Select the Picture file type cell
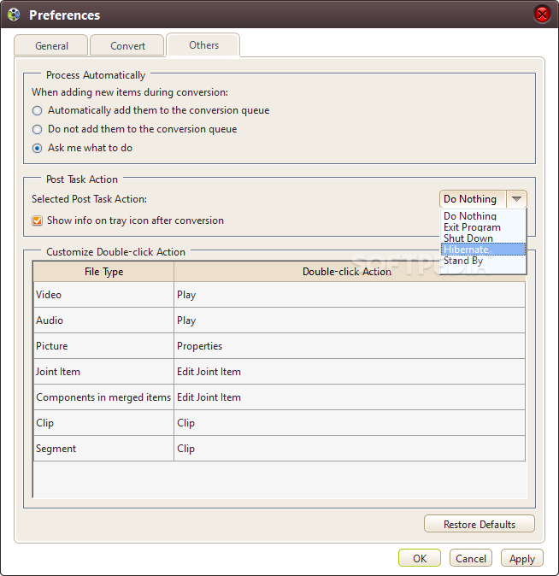 click(x=103, y=346)
